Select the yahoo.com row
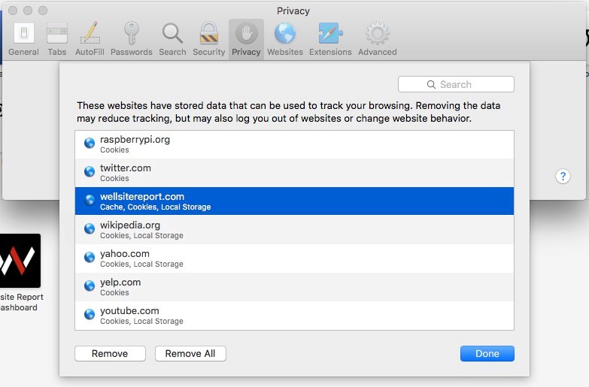The width and height of the screenshot is (589, 387). [x=295, y=259]
